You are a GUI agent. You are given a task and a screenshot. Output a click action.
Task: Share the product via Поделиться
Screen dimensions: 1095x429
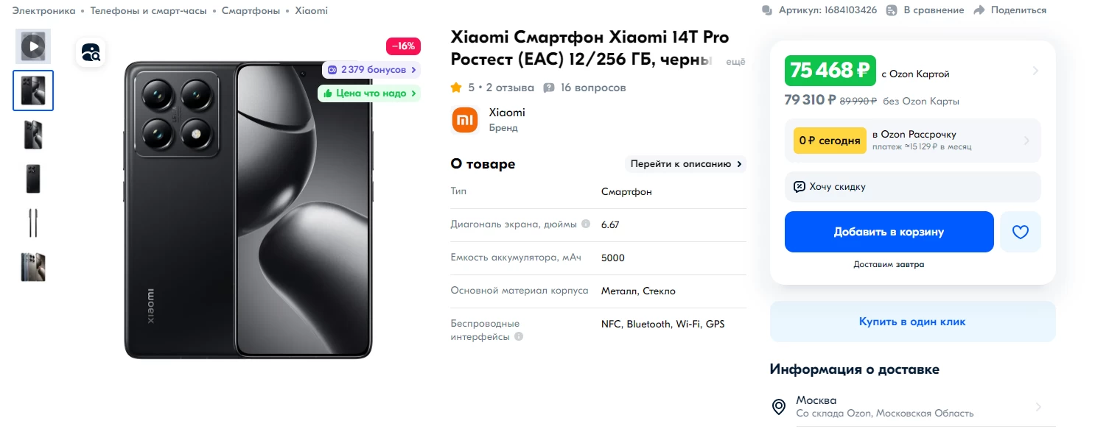pyautogui.click(x=1010, y=10)
